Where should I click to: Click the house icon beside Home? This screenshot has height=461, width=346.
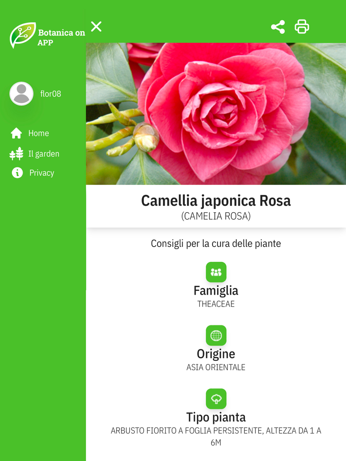click(16, 133)
